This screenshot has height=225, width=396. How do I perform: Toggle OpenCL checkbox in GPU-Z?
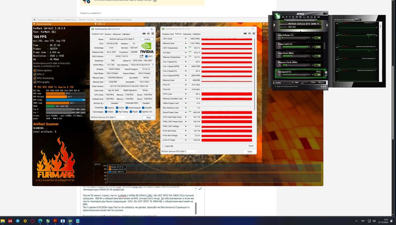106,108
